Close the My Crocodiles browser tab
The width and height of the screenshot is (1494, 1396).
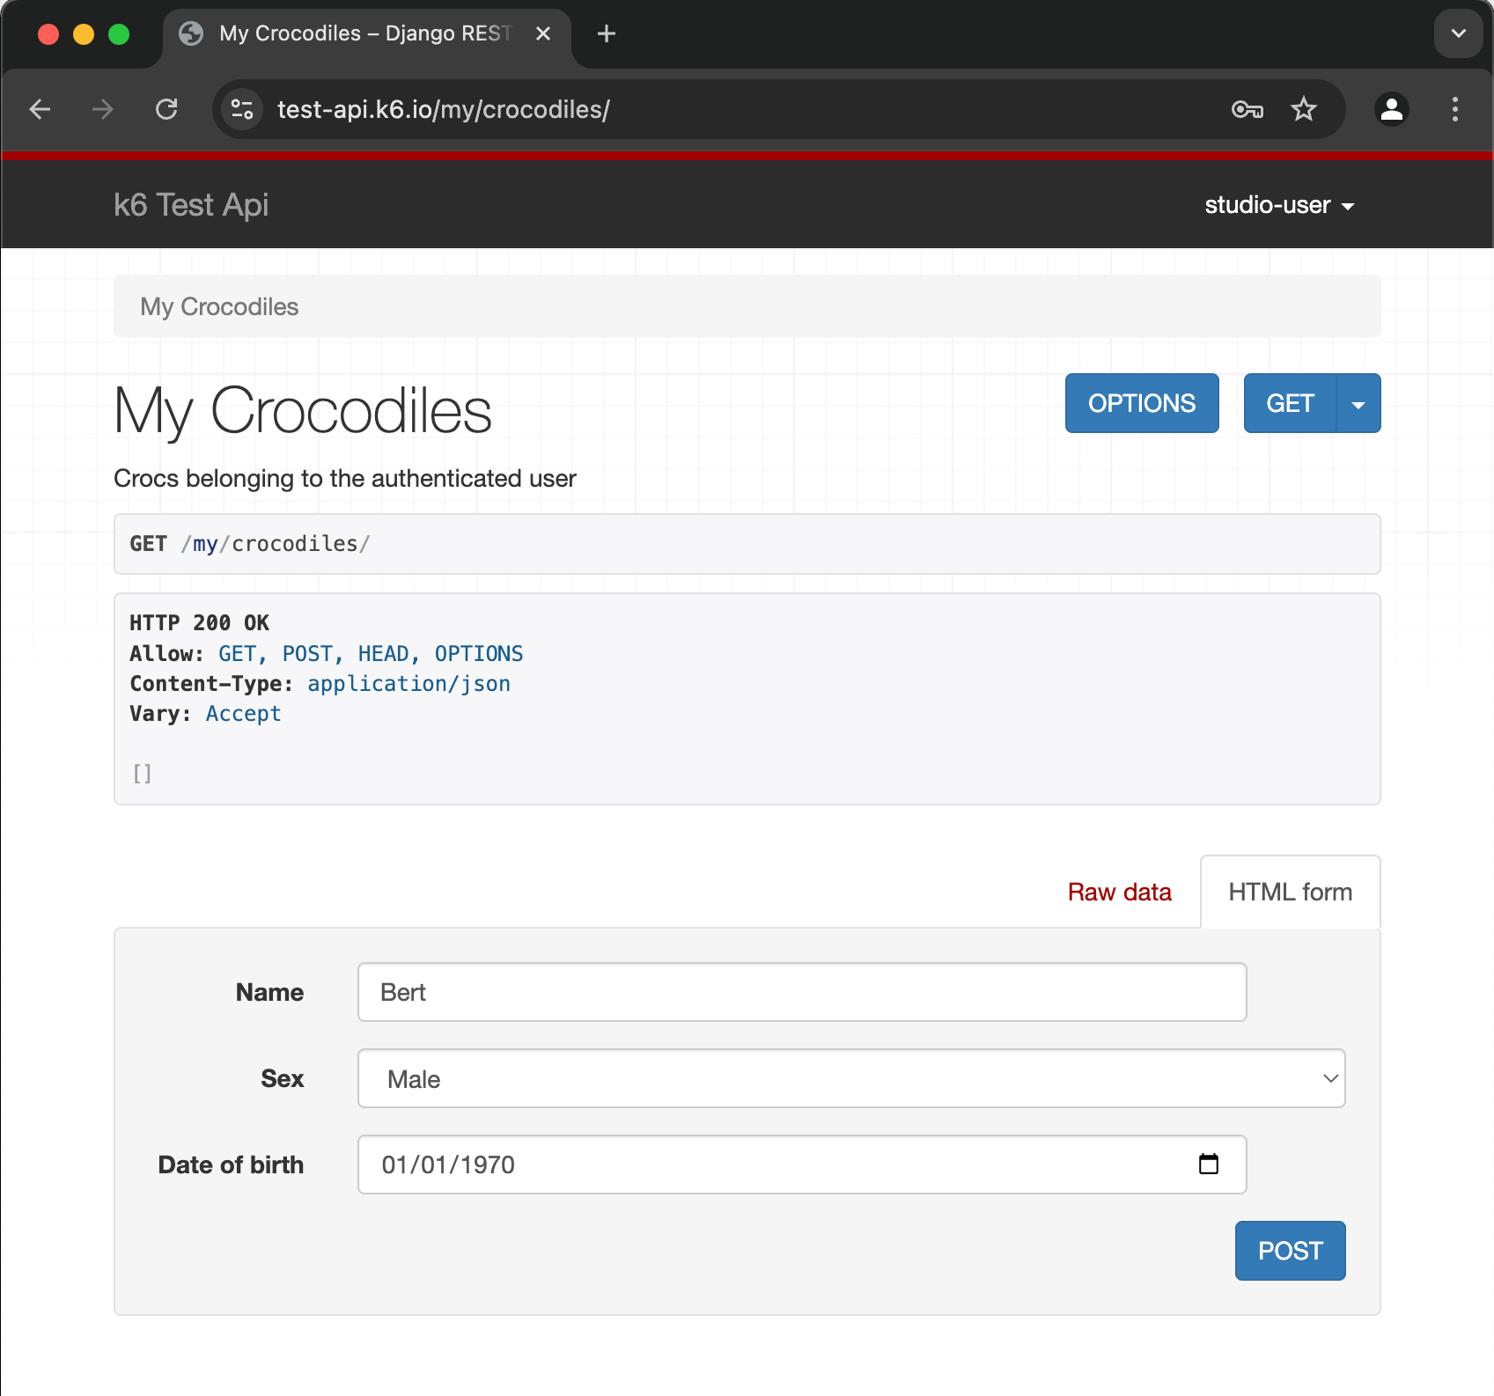pyautogui.click(x=543, y=33)
